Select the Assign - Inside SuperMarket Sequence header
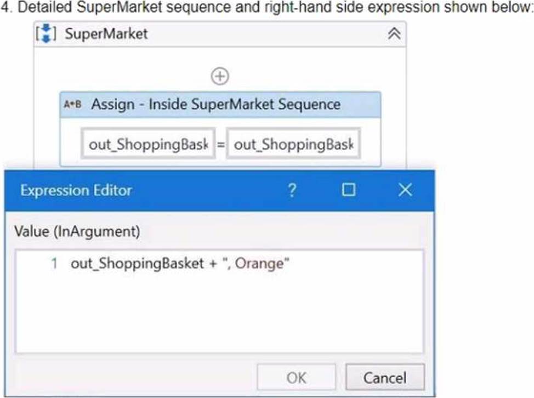The image size is (534, 398). pyautogui.click(x=220, y=105)
